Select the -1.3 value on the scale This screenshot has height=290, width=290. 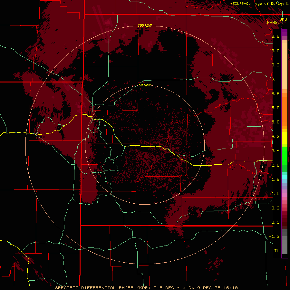coord(274,237)
